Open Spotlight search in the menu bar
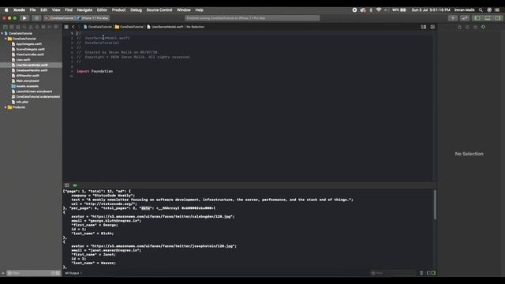The height and width of the screenshot is (284, 505). (x=481, y=10)
